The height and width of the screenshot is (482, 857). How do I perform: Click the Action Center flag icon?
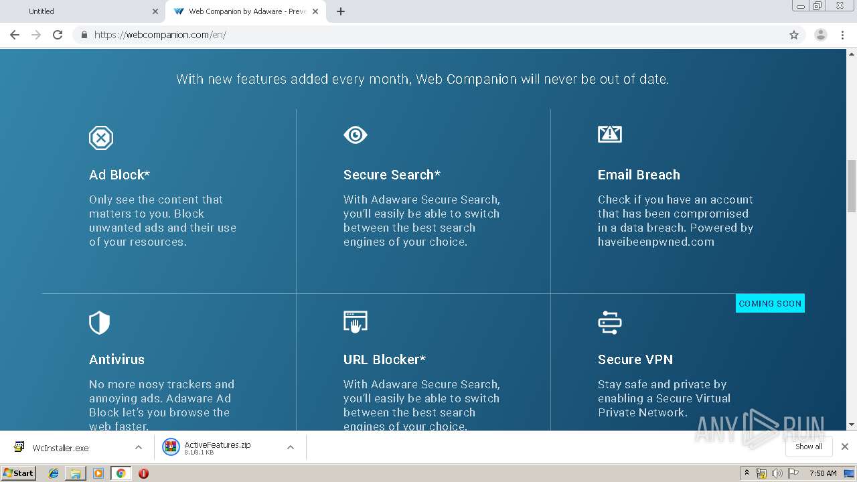(x=793, y=473)
